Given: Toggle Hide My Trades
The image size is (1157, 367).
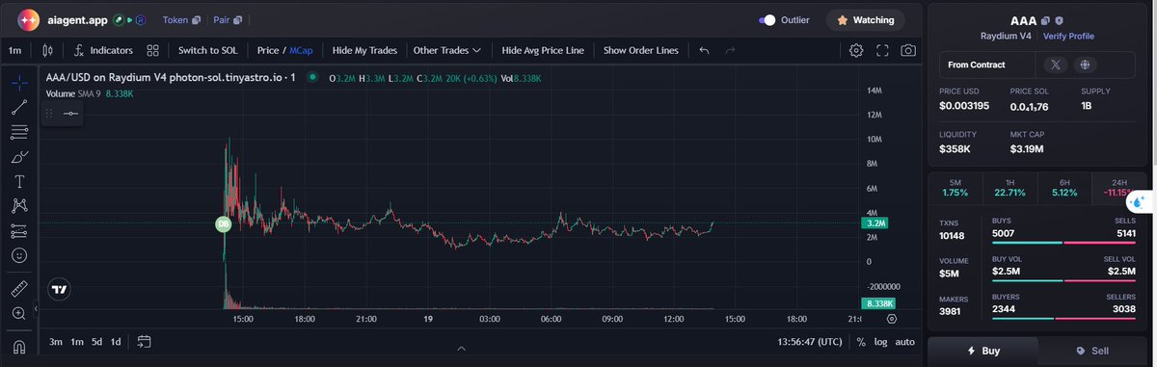Looking at the screenshot, I should pyautogui.click(x=364, y=50).
